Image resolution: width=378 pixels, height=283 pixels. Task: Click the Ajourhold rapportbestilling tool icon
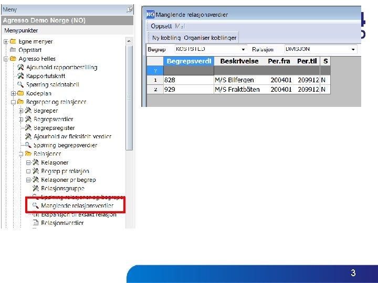(20, 67)
